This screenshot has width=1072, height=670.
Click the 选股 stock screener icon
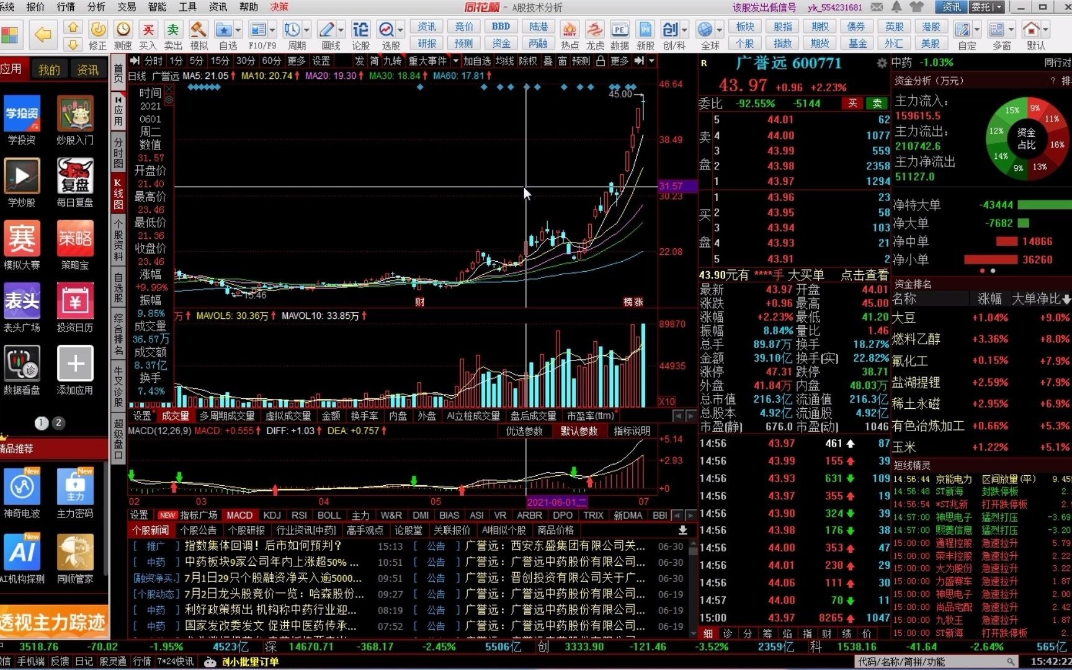[386, 30]
